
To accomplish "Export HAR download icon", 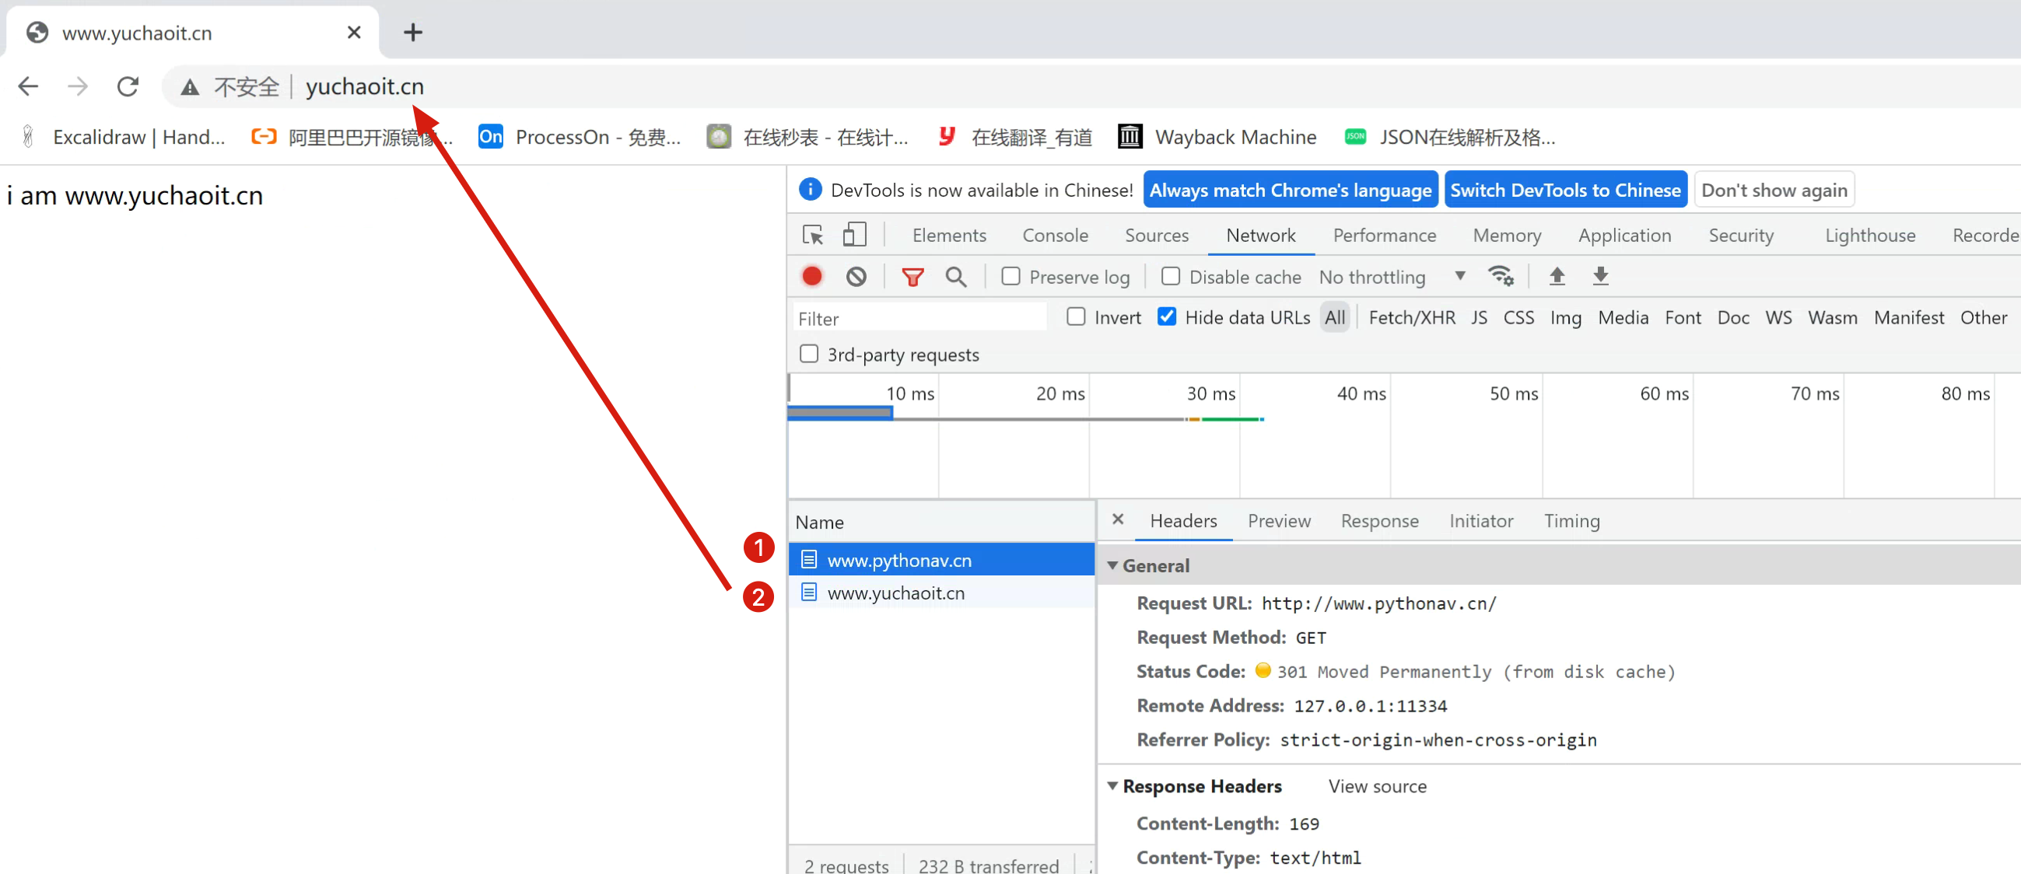I will tap(1600, 276).
